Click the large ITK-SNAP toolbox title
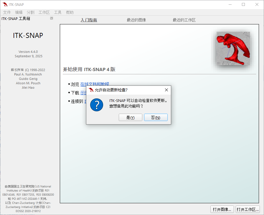264x215 pixels. click(x=28, y=36)
